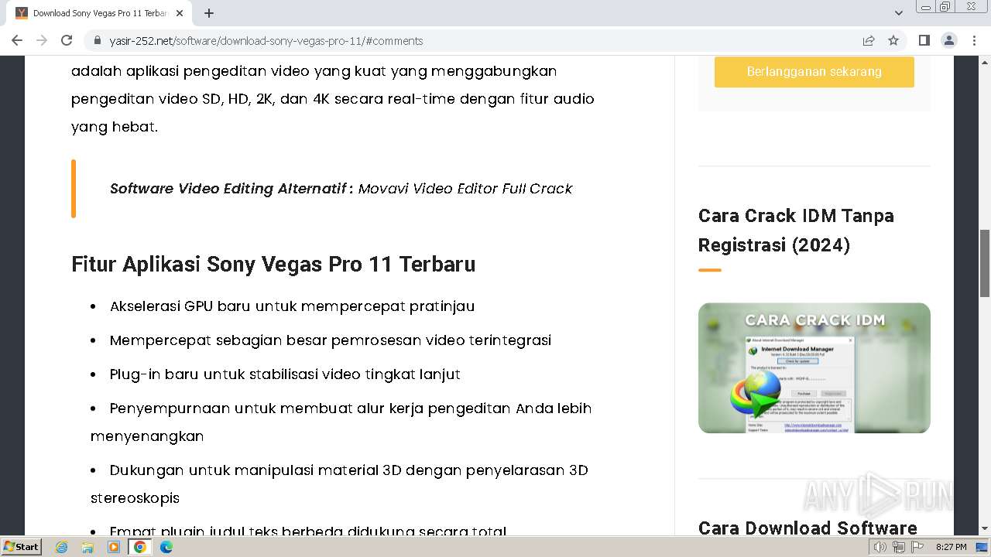The width and height of the screenshot is (991, 557).
Task: Go back to the previous page
Action: [17, 40]
